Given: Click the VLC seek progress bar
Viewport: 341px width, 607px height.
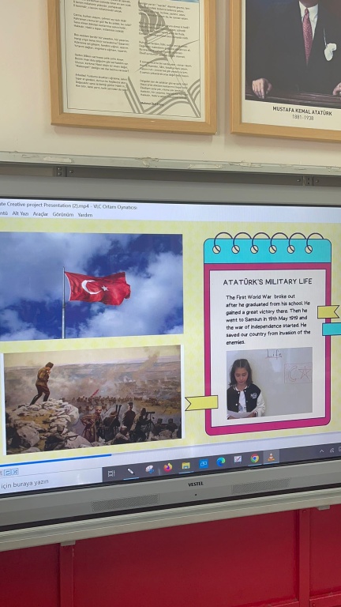Looking at the screenshot, I should click(170, 449).
